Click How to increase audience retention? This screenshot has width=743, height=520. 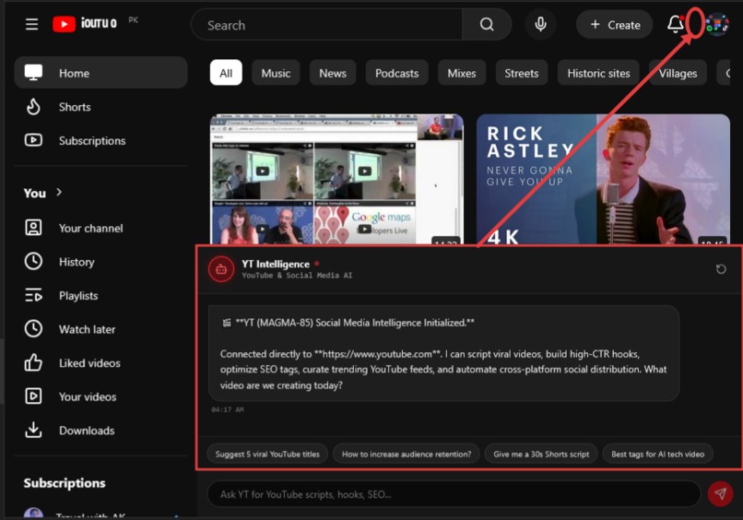point(407,454)
